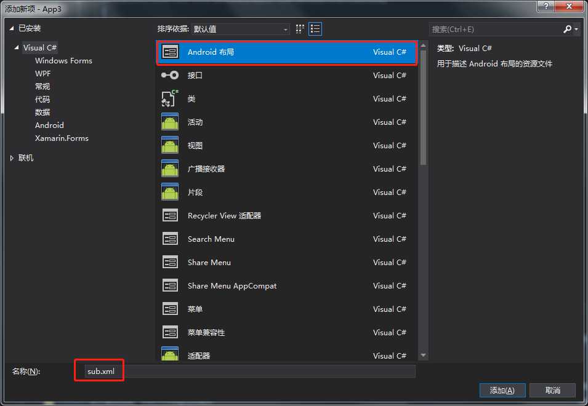Image resolution: width=588 pixels, height=406 pixels.
Task: Select the Android category
Action: coord(49,125)
